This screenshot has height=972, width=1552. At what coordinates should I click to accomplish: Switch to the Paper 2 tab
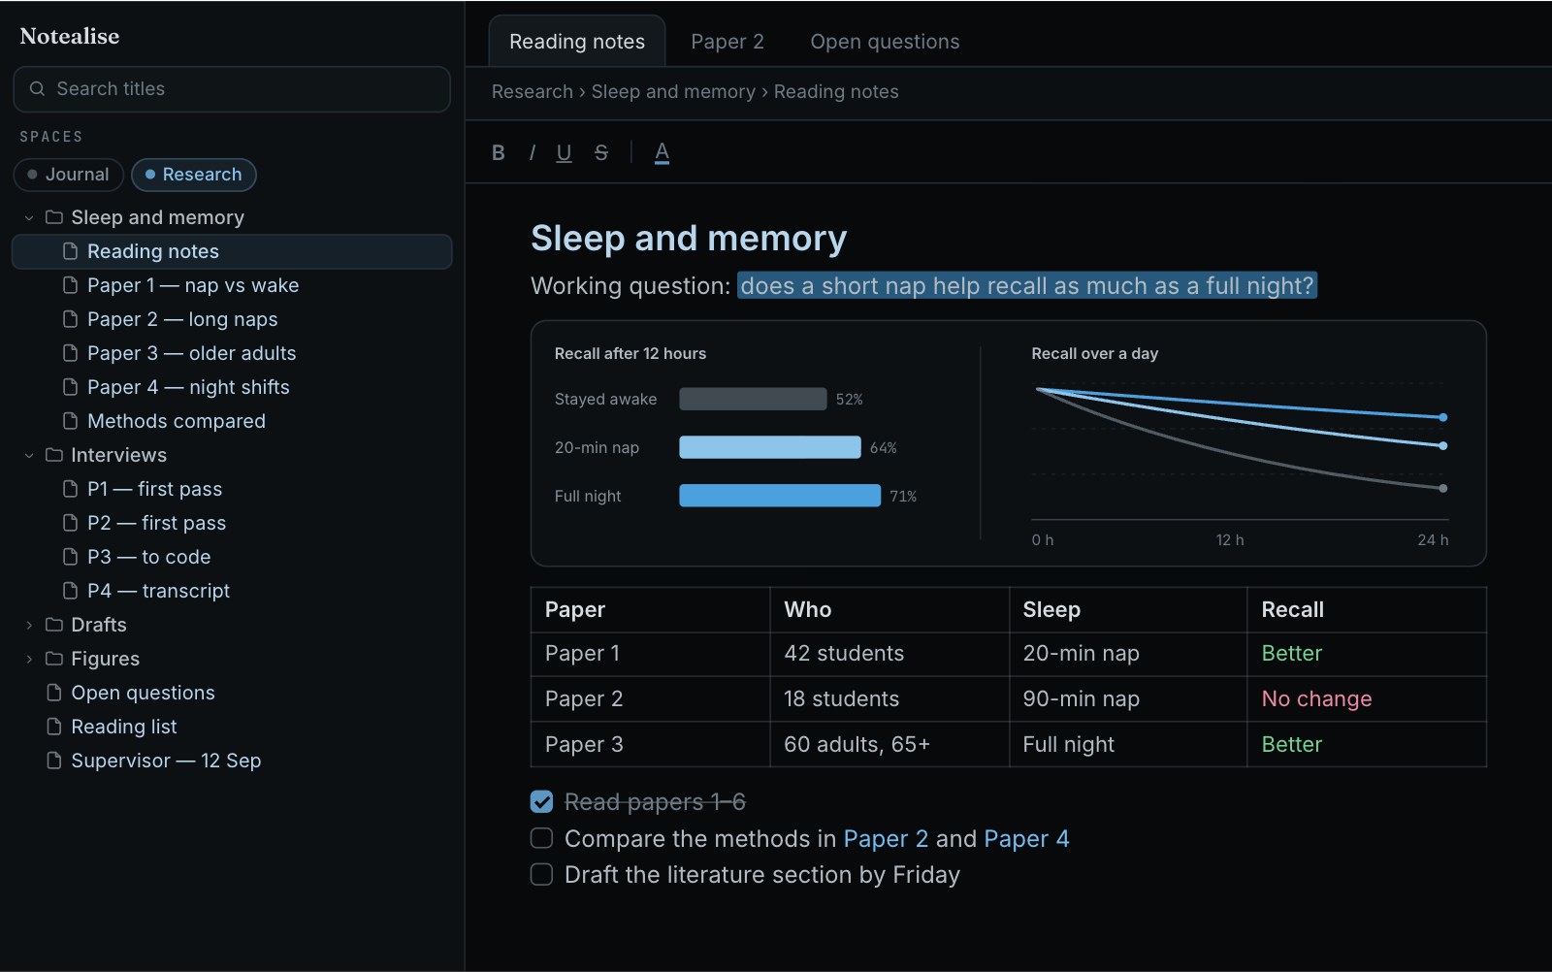point(727,42)
